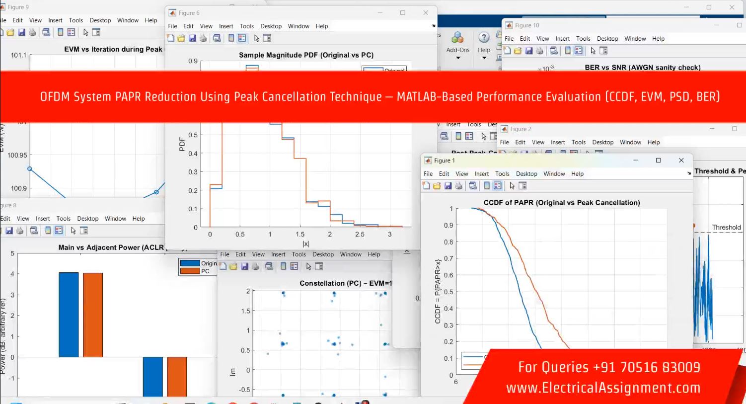Image resolution: width=746 pixels, height=404 pixels.
Task: Open Property Inspector in Figure 1 toolbar
Action: (x=522, y=186)
